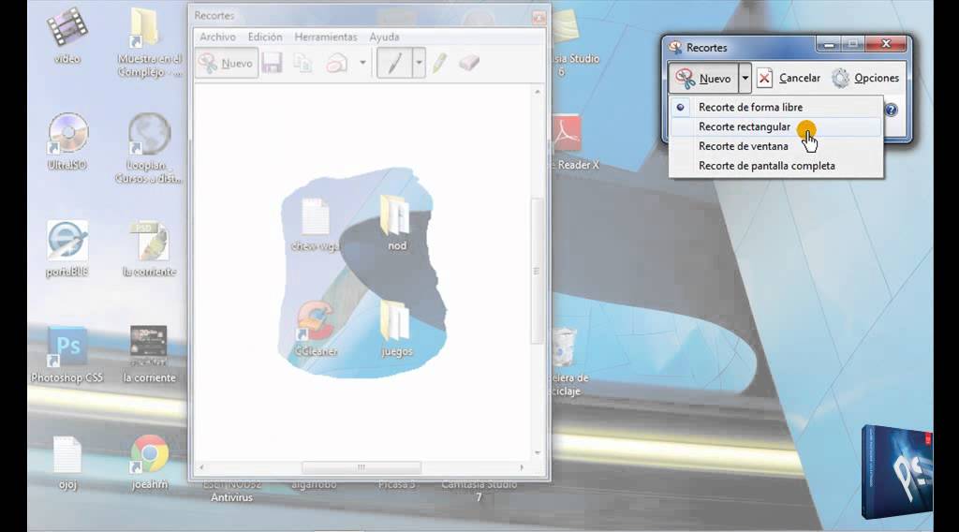Choose Recorte de ventana option
Viewport: 959px width, 532px height.
(776, 146)
